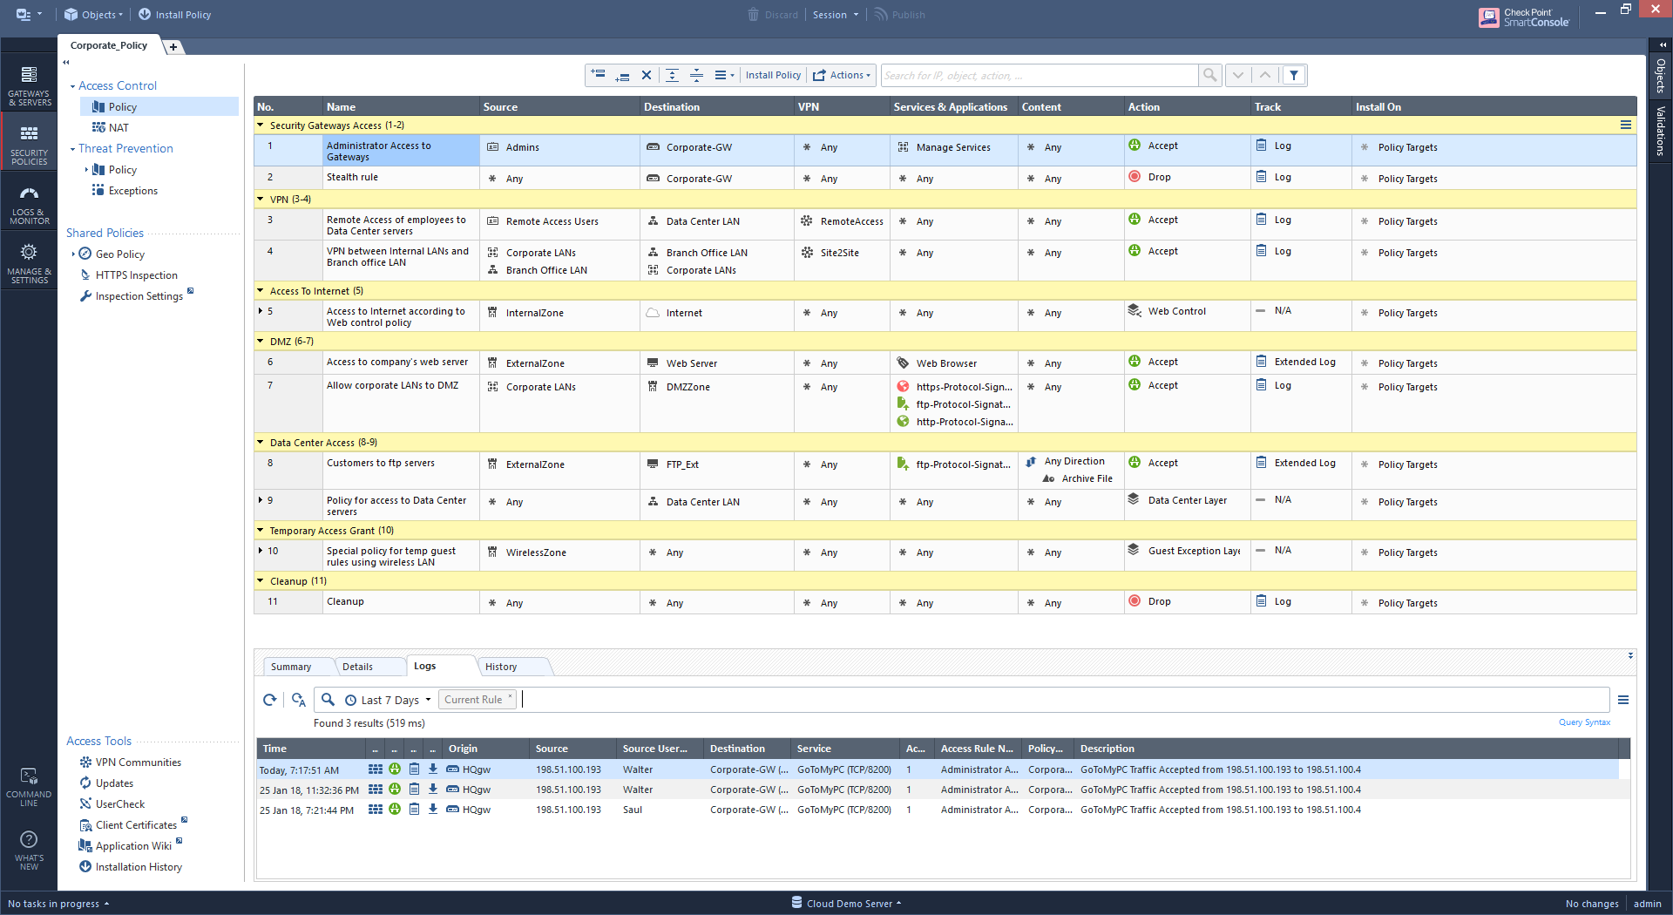Click the rulebase search input field

pos(1039,76)
